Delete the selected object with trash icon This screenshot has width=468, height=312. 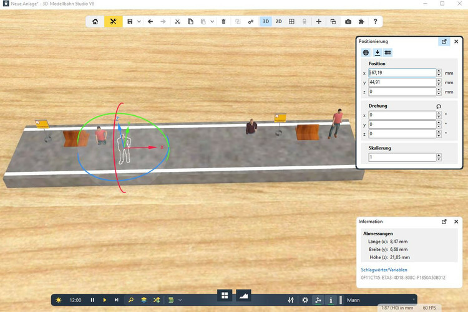[x=223, y=21]
